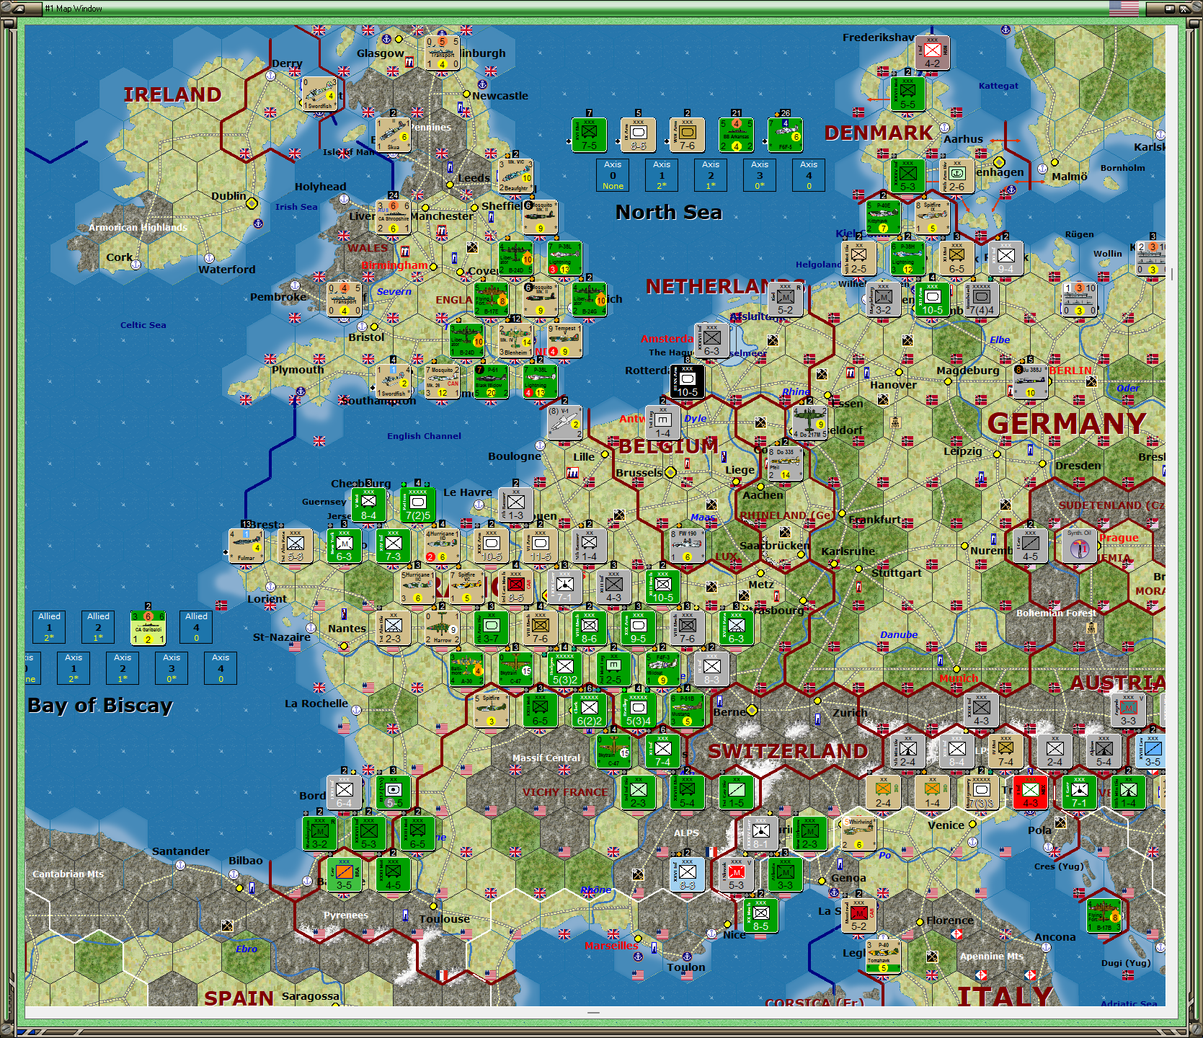Select gray 6-3 counter at Amsterdam
Screen dimensions: 1203x1038
(x=711, y=340)
